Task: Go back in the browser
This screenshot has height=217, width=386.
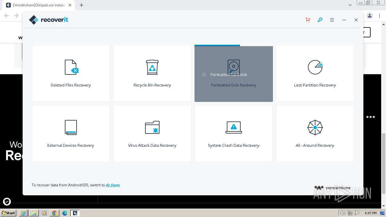Action: [7, 16]
